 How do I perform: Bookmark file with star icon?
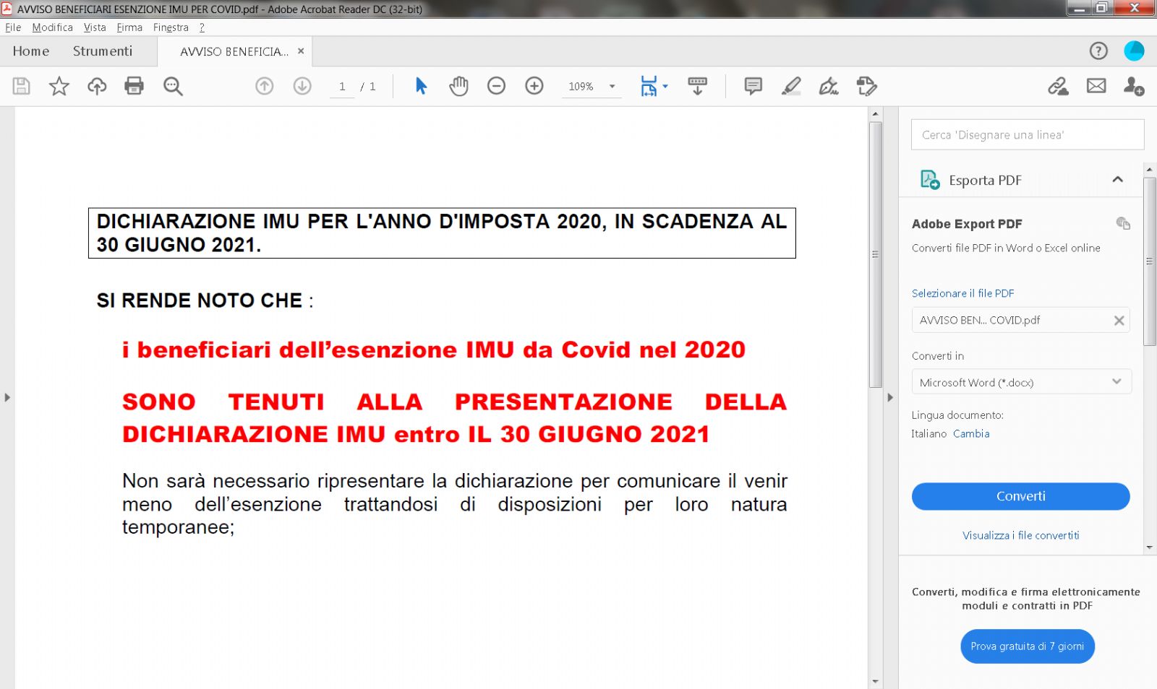[59, 86]
